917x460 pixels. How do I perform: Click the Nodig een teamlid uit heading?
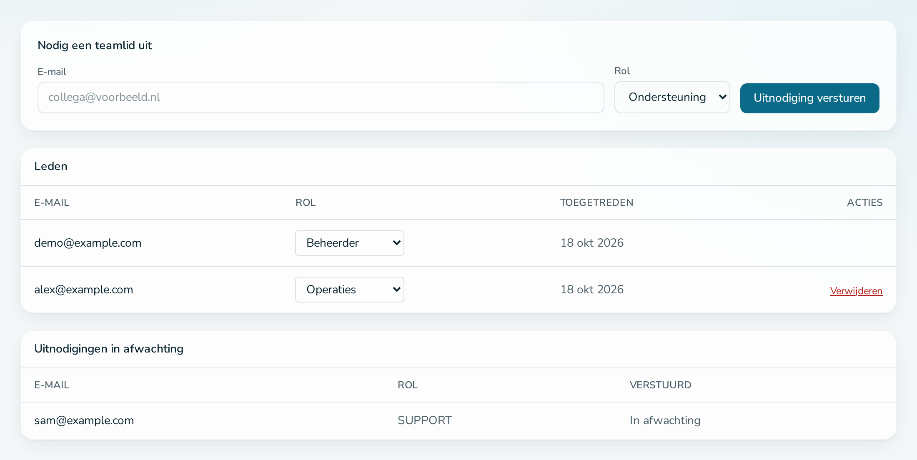(95, 45)
